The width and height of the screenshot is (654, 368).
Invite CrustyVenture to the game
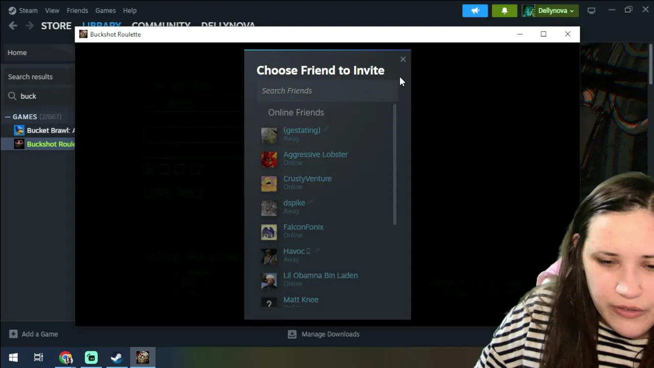click(x=307, y=178)
